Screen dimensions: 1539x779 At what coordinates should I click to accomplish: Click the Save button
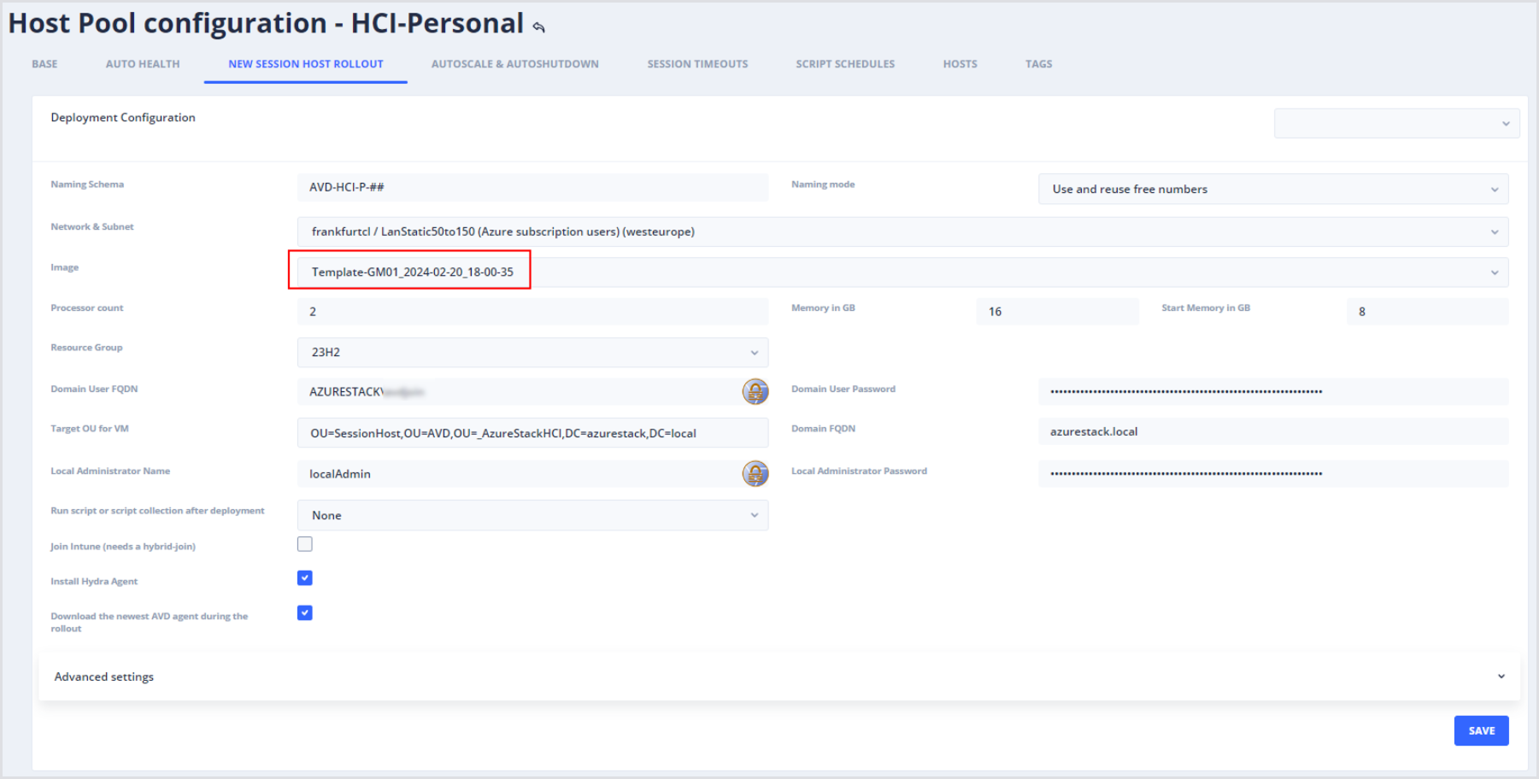(1481, 730)
